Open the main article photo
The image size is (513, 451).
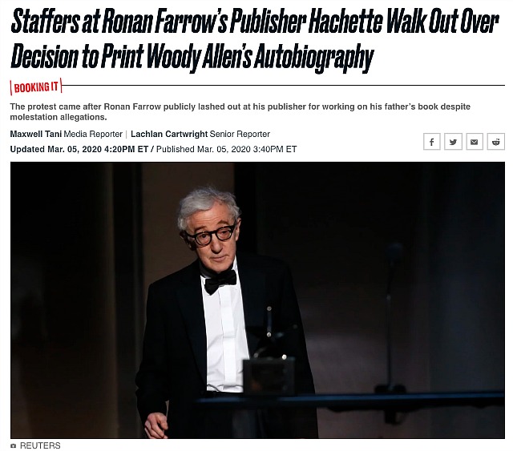coord(257,300)
